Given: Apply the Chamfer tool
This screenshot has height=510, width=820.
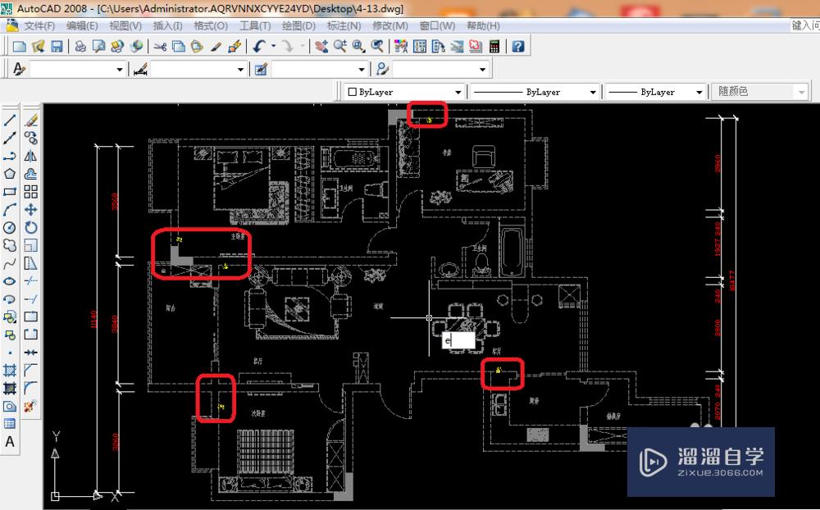Looking at the screenshot, I should point(31,371).
